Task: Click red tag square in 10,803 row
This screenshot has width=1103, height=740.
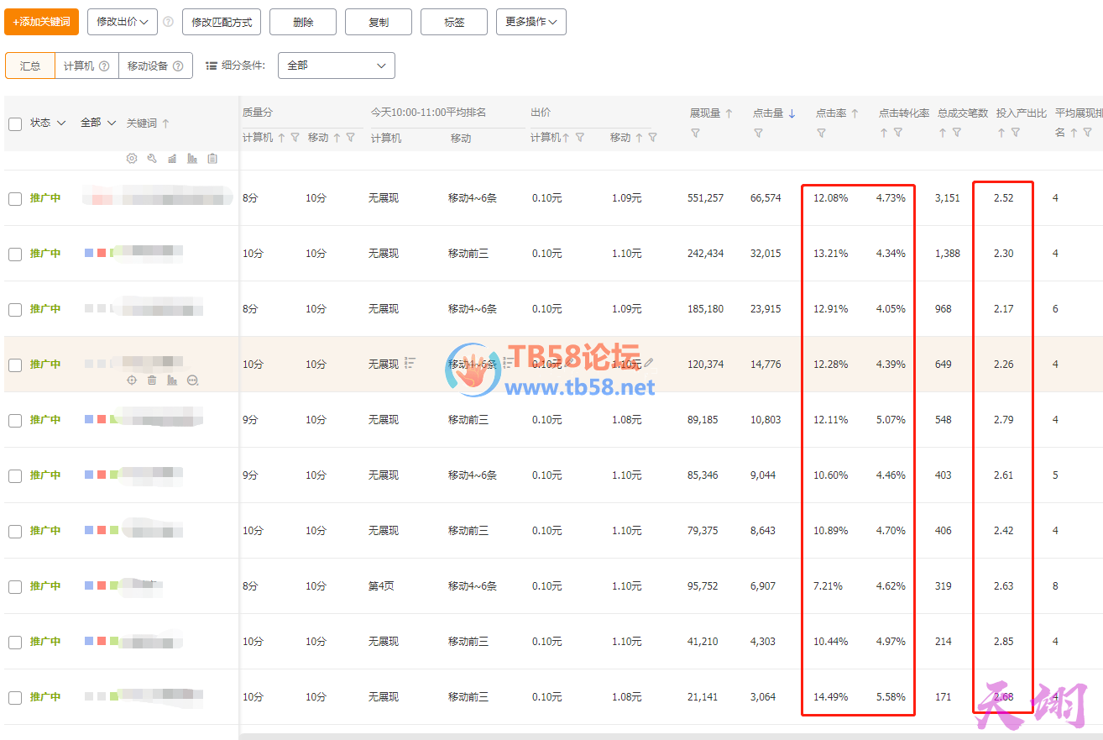Action: 102,418
